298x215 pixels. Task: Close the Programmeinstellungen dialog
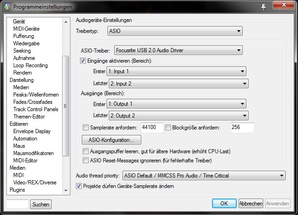click(x=283, y=5)
